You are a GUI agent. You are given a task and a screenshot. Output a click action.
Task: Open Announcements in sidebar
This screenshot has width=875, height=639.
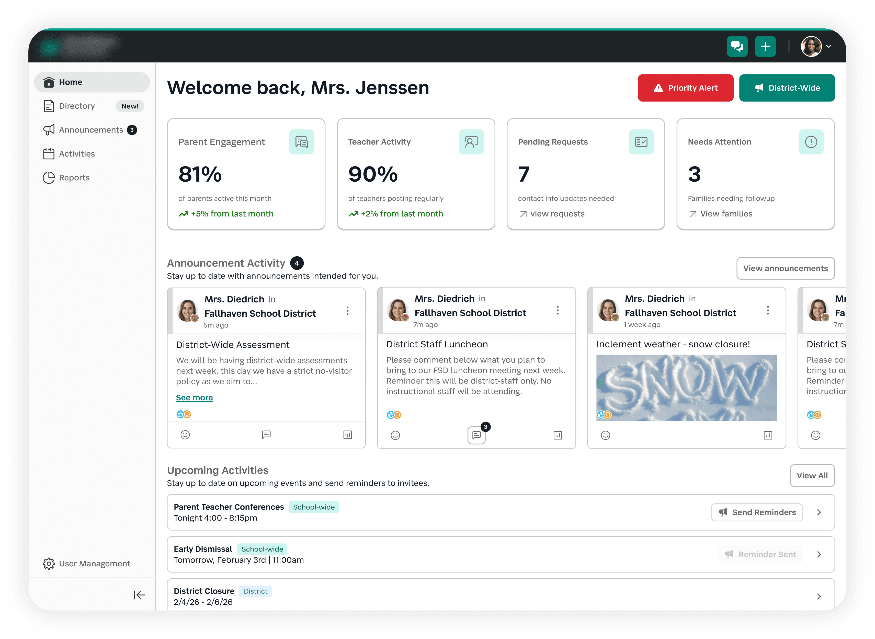[x=91, y=130]
